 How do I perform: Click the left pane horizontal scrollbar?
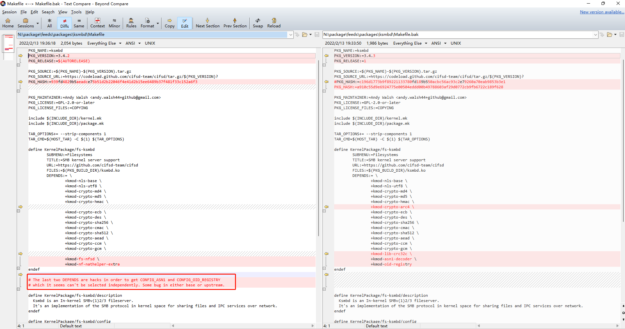point(242,326)
